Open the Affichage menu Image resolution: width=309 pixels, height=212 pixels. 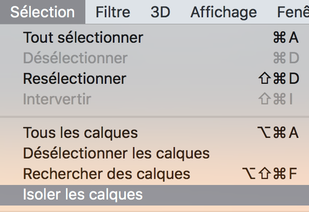coord(224,12)
